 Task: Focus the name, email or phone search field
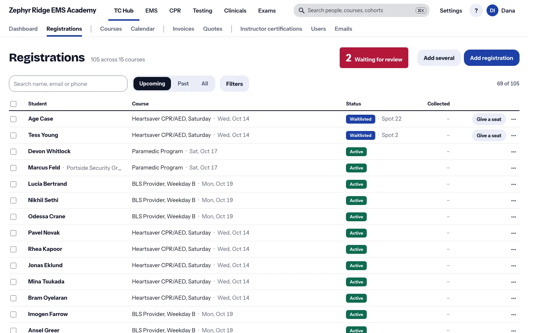click(x=68, y=84)
